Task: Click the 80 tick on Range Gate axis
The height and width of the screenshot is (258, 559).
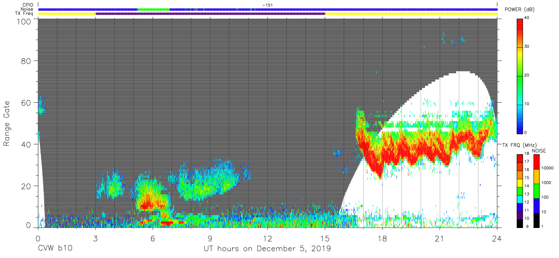Action: pos(27,61)
